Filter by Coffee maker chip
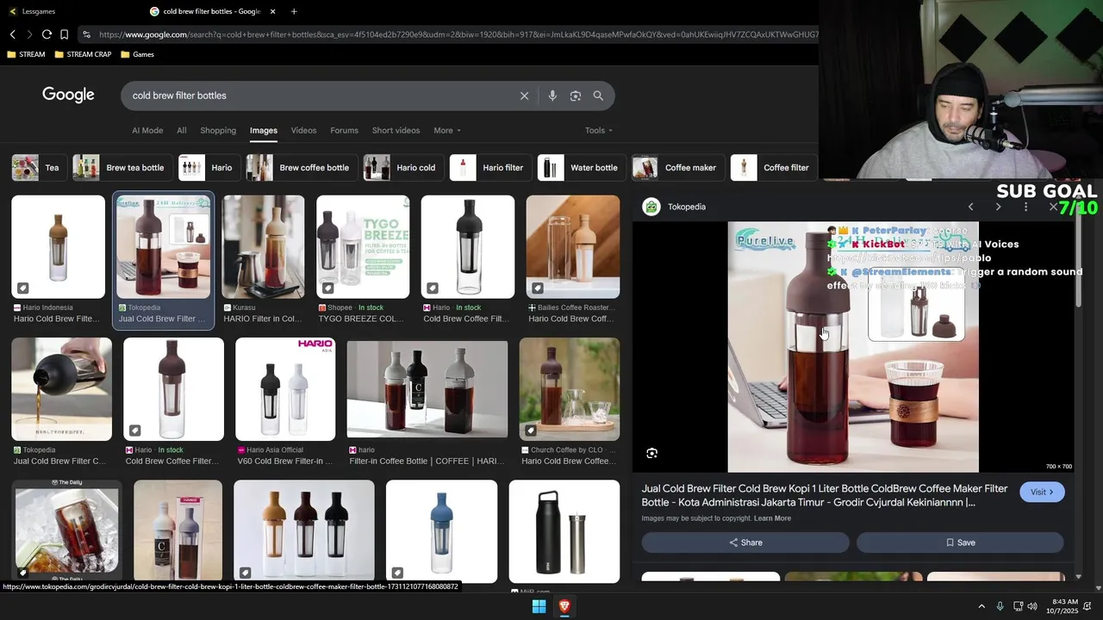This screenshot has height=620, width=1103. 678,168
